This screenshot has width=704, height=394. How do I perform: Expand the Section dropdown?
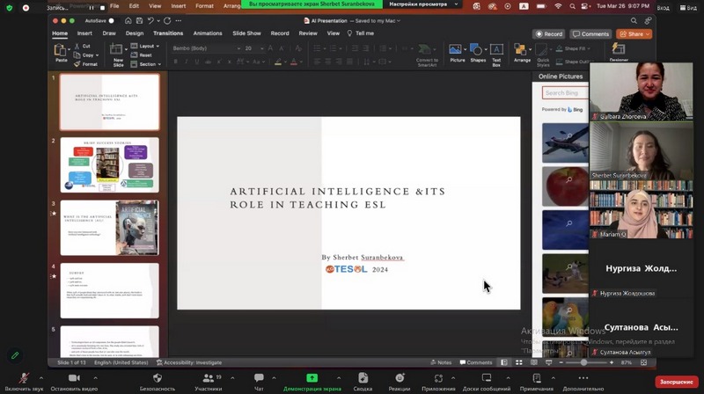(148, 64)
